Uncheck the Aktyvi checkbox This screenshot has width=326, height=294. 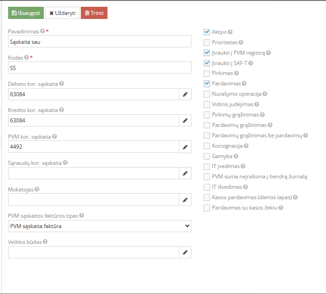click(207, 32)
